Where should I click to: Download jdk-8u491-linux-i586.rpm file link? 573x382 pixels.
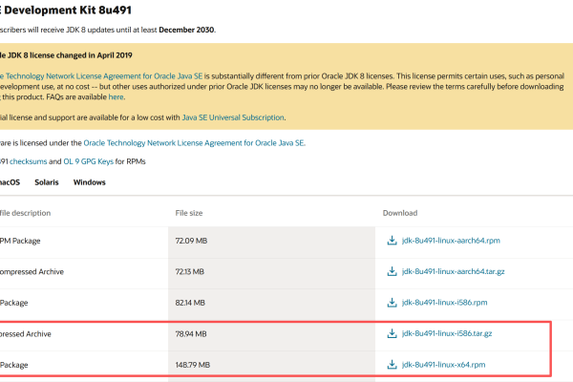coord(444,303)
